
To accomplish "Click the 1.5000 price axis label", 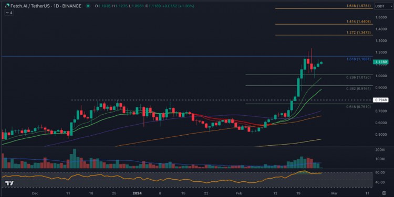I will tap(381, 17).
